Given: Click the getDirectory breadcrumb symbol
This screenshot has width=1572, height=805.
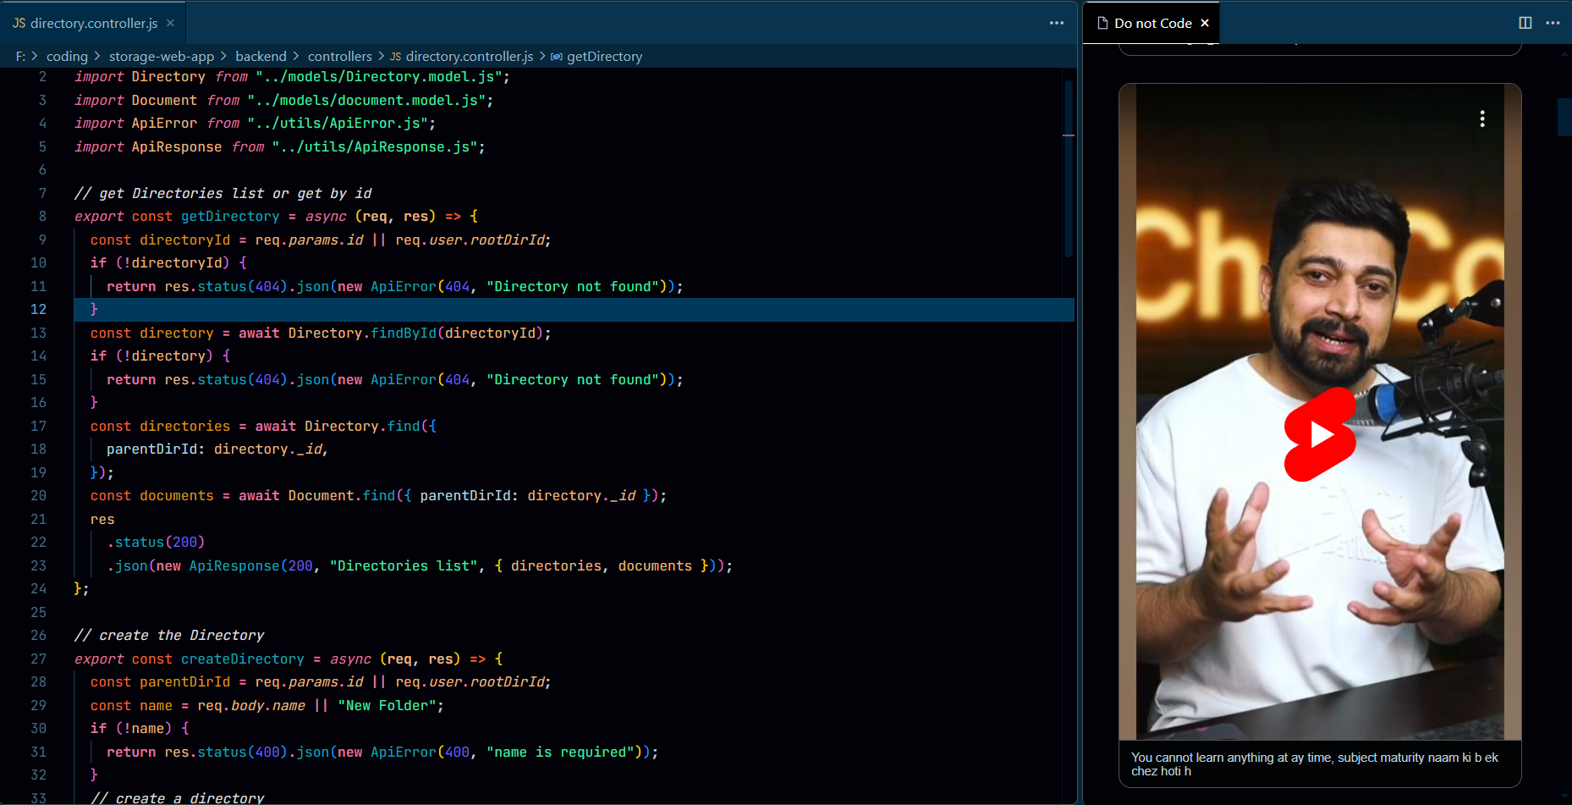Looking at the screenshot, I should [604, 57].
